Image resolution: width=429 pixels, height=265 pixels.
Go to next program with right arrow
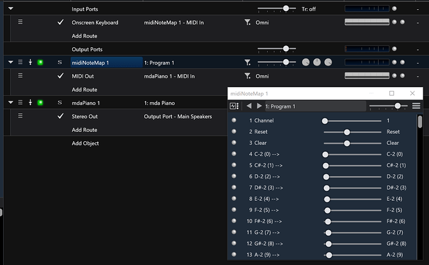[259, 106]
